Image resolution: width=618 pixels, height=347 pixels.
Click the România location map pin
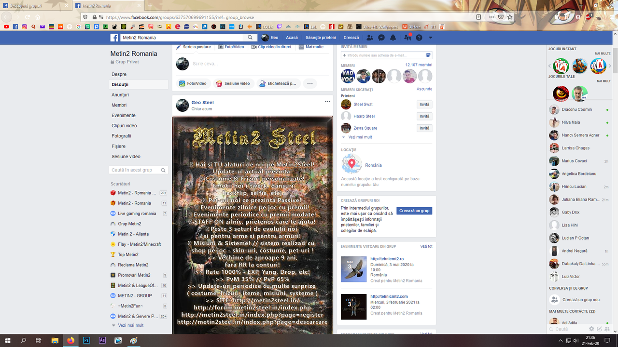point(351,164)
